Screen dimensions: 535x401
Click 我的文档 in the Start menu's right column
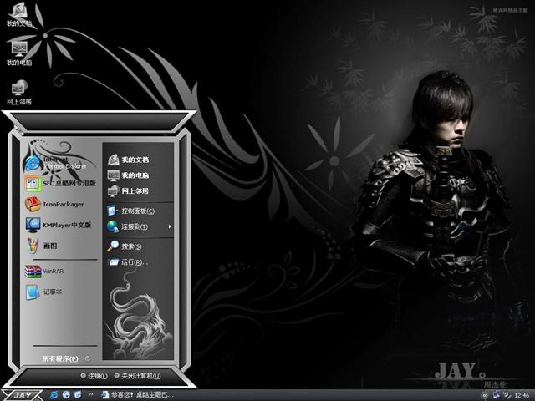(129, 160)
